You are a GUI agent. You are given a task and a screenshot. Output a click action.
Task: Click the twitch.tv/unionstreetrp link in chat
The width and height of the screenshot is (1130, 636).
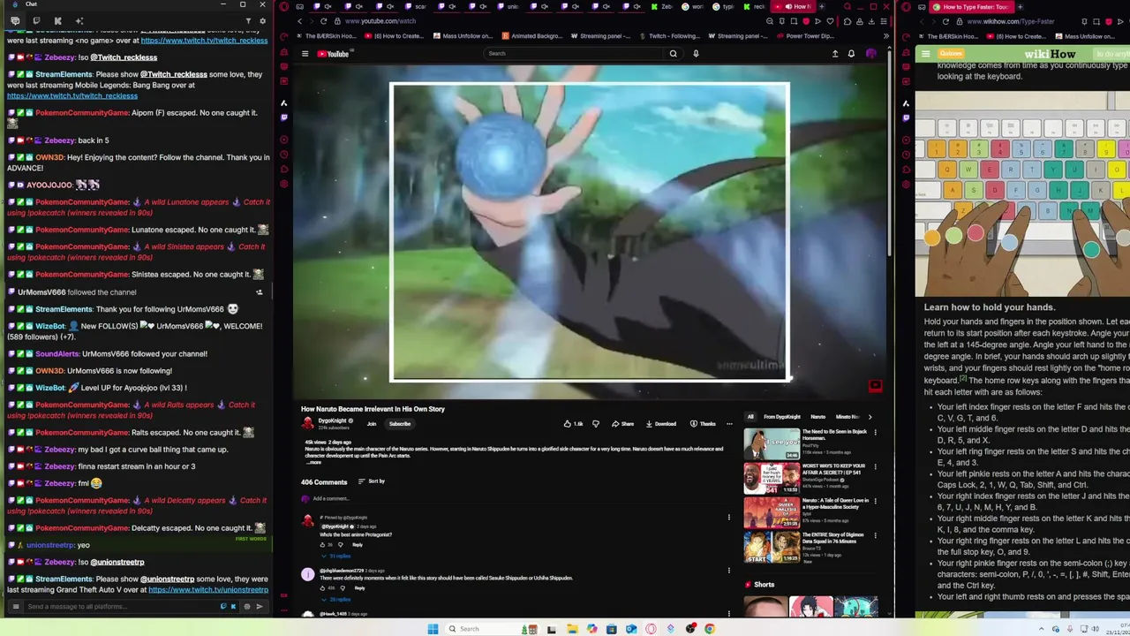(x=208, y=590)
